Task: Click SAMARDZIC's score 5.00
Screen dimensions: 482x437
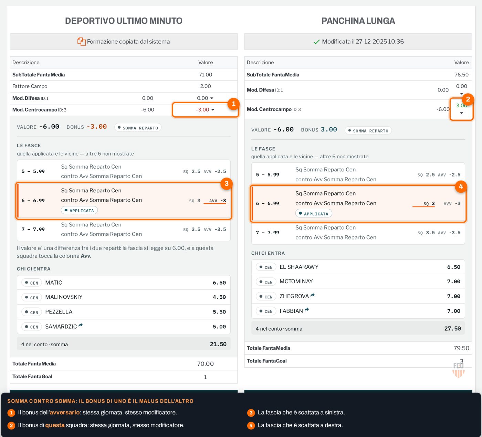Action: coord(219,327)
